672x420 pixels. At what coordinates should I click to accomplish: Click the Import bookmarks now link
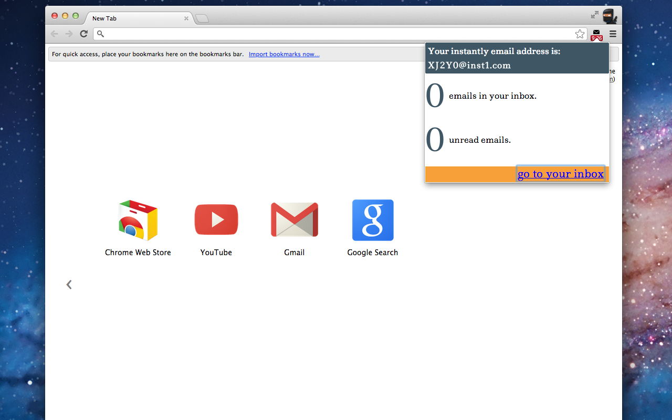pos(284,54)
